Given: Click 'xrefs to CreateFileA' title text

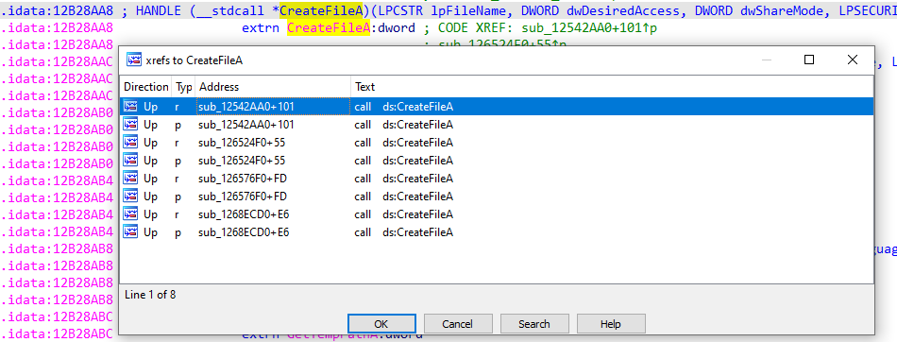Looking at the screenshot, I should [x=195, y=60].
